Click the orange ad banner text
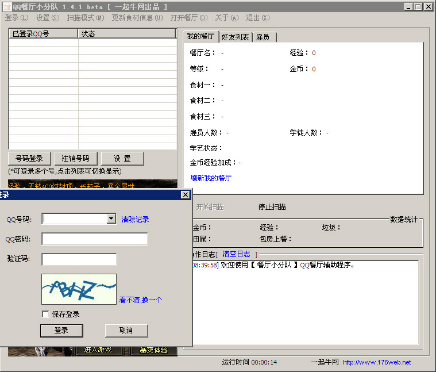This screenshot has width=436, height=372. (71, 186)
